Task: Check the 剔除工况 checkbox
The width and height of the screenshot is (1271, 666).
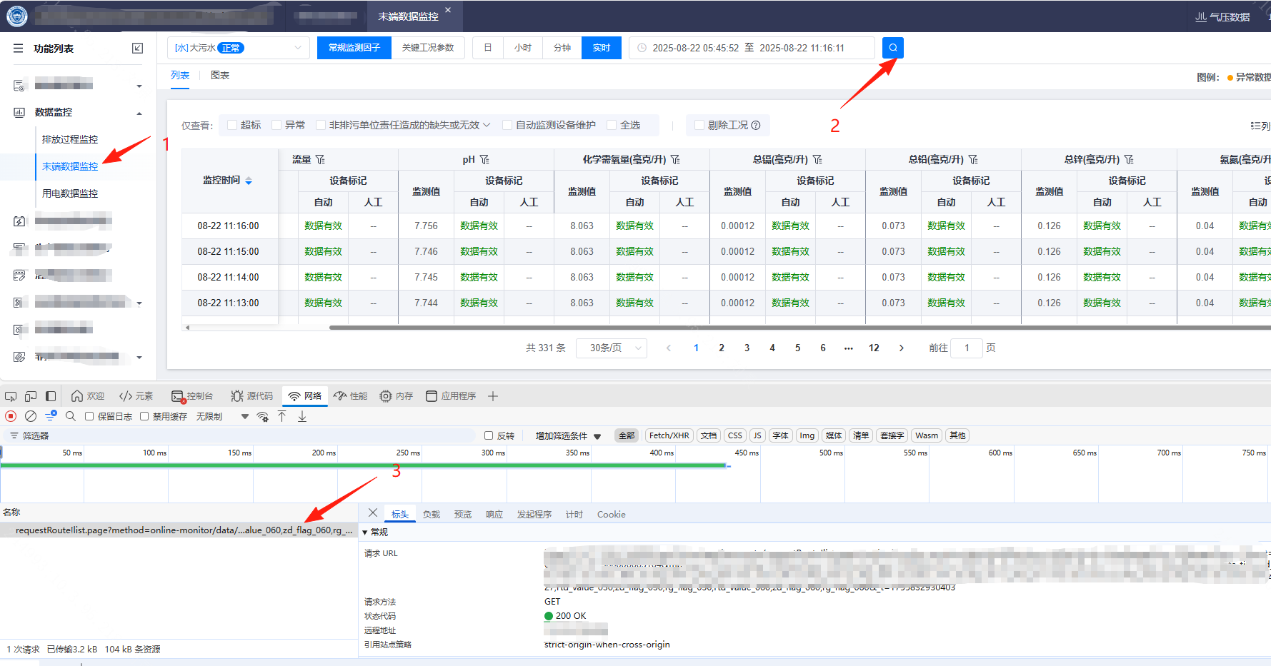Action: [699, 125]
